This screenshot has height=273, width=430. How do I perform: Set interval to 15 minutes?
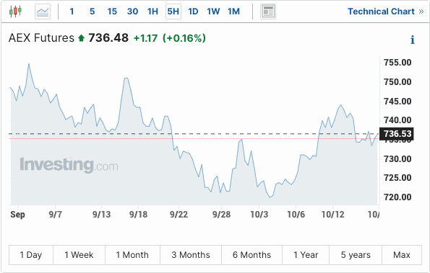112,12
